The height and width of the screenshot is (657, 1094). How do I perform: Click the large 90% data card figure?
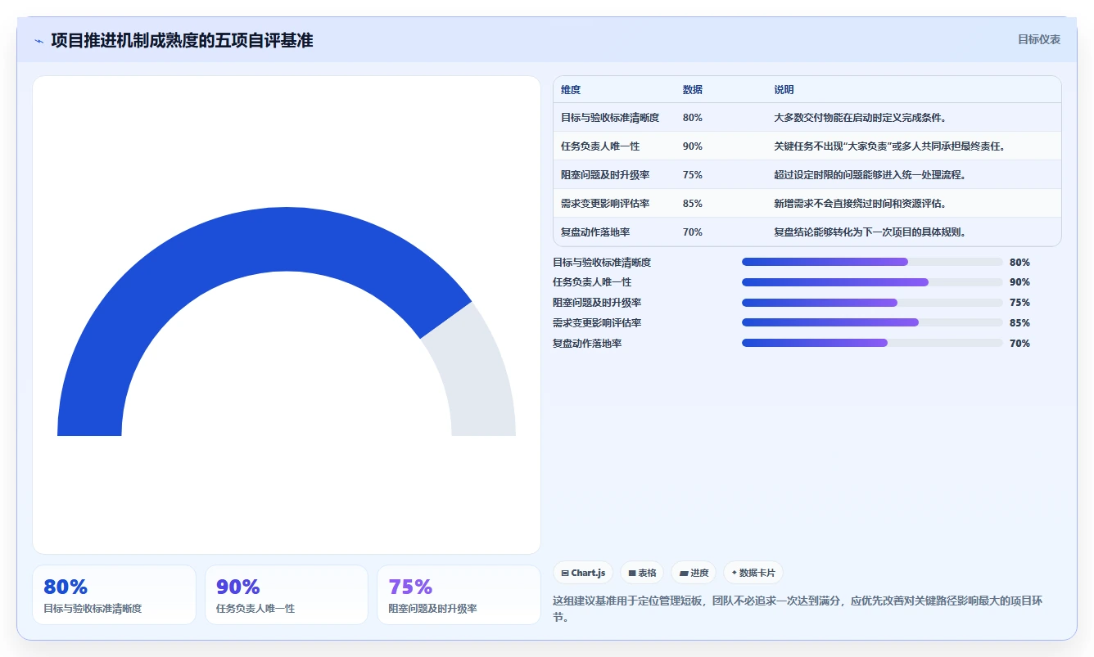238,587
